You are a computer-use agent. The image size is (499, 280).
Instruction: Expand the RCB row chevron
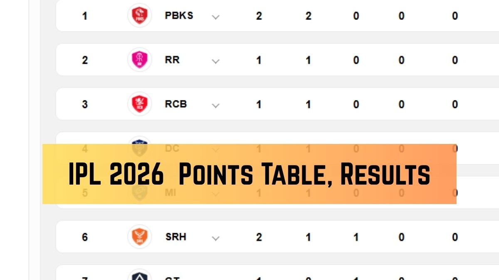coord(215,105)
